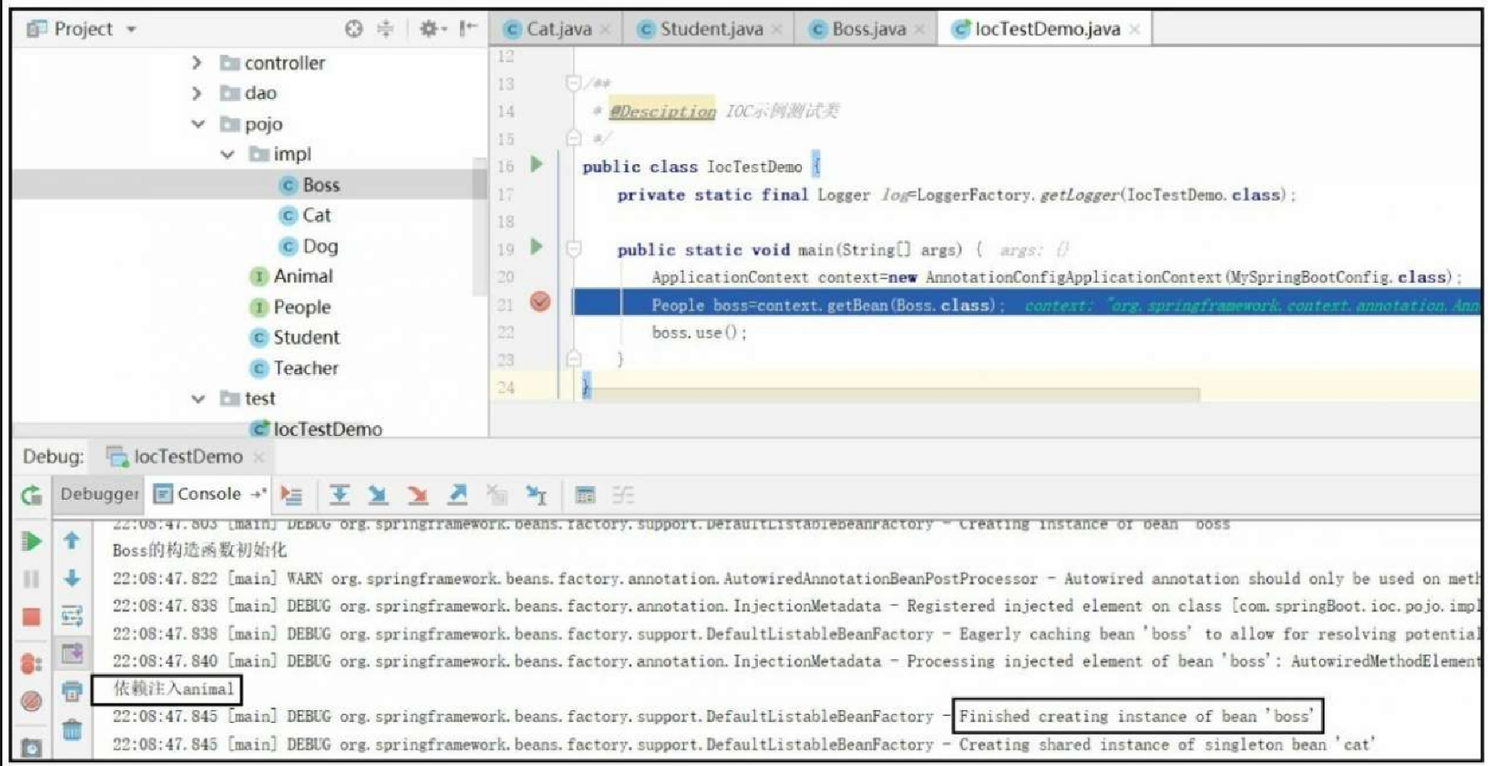Click Trace Current Stream Chain icon
This screenshot has width=1488, height=766.
tap(623, 495)
